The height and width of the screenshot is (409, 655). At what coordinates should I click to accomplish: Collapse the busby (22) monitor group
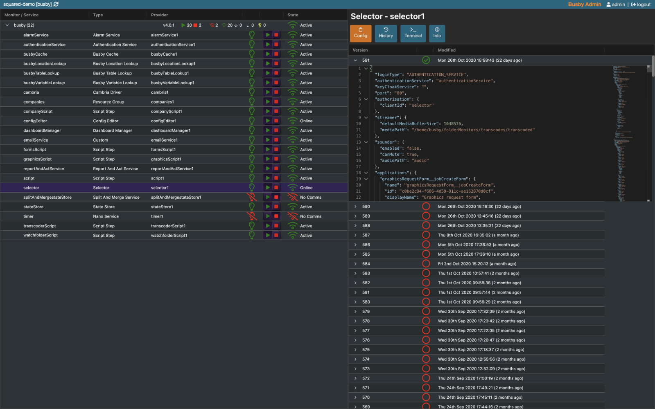[7, 25]
